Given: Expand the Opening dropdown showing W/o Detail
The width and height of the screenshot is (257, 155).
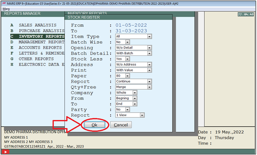Looking at the screenshot, I should (x=133, y=48).
